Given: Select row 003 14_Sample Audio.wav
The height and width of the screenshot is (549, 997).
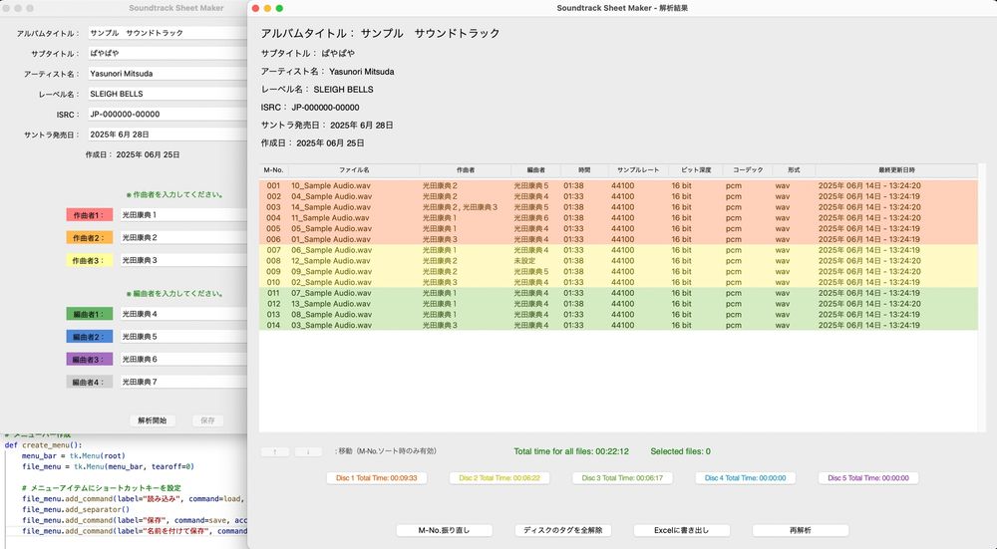Looking at the screenshot, I should tap(618, 207).
